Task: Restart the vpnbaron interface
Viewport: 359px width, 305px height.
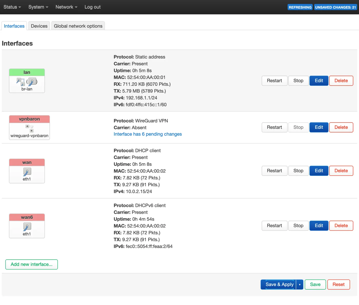Action: (x=274, y=127)
